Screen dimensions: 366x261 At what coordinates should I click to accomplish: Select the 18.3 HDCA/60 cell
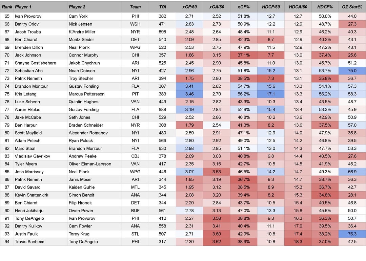[x=298, y=242]
